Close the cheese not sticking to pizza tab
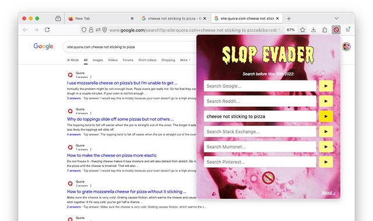373x221 pixels. point(205,18)
